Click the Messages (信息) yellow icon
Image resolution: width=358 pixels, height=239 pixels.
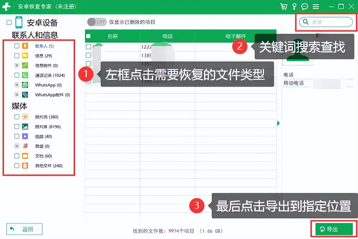25,56
